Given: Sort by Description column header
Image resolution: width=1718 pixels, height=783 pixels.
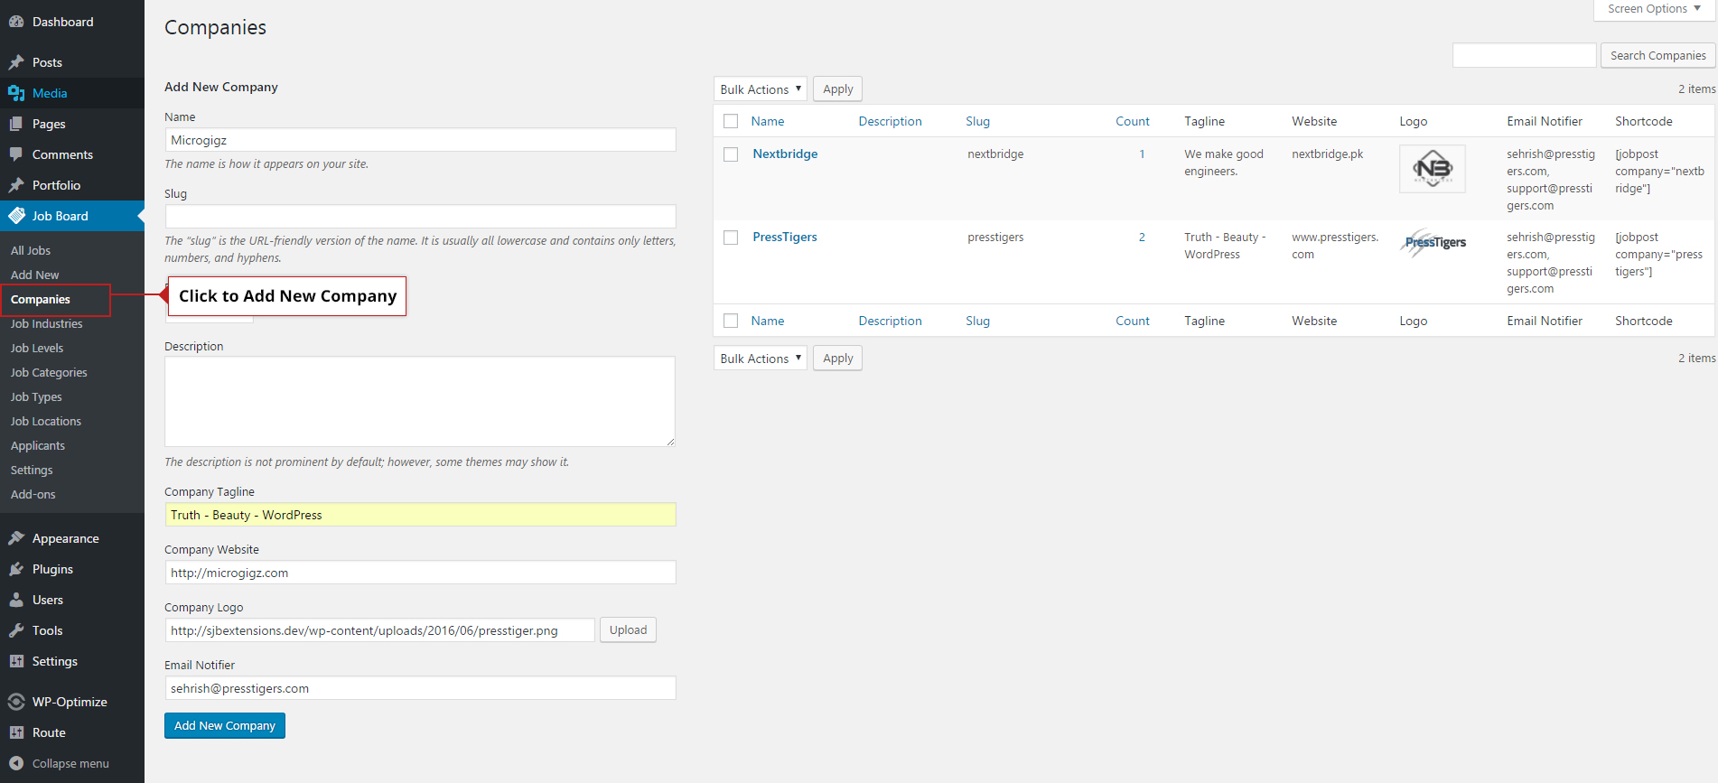Looking at the screenshot, I should (890, 121).
